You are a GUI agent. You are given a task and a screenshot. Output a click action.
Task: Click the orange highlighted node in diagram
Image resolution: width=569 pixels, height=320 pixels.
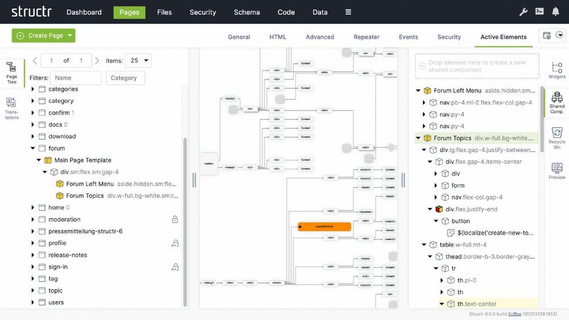click(x=324, y=227)
